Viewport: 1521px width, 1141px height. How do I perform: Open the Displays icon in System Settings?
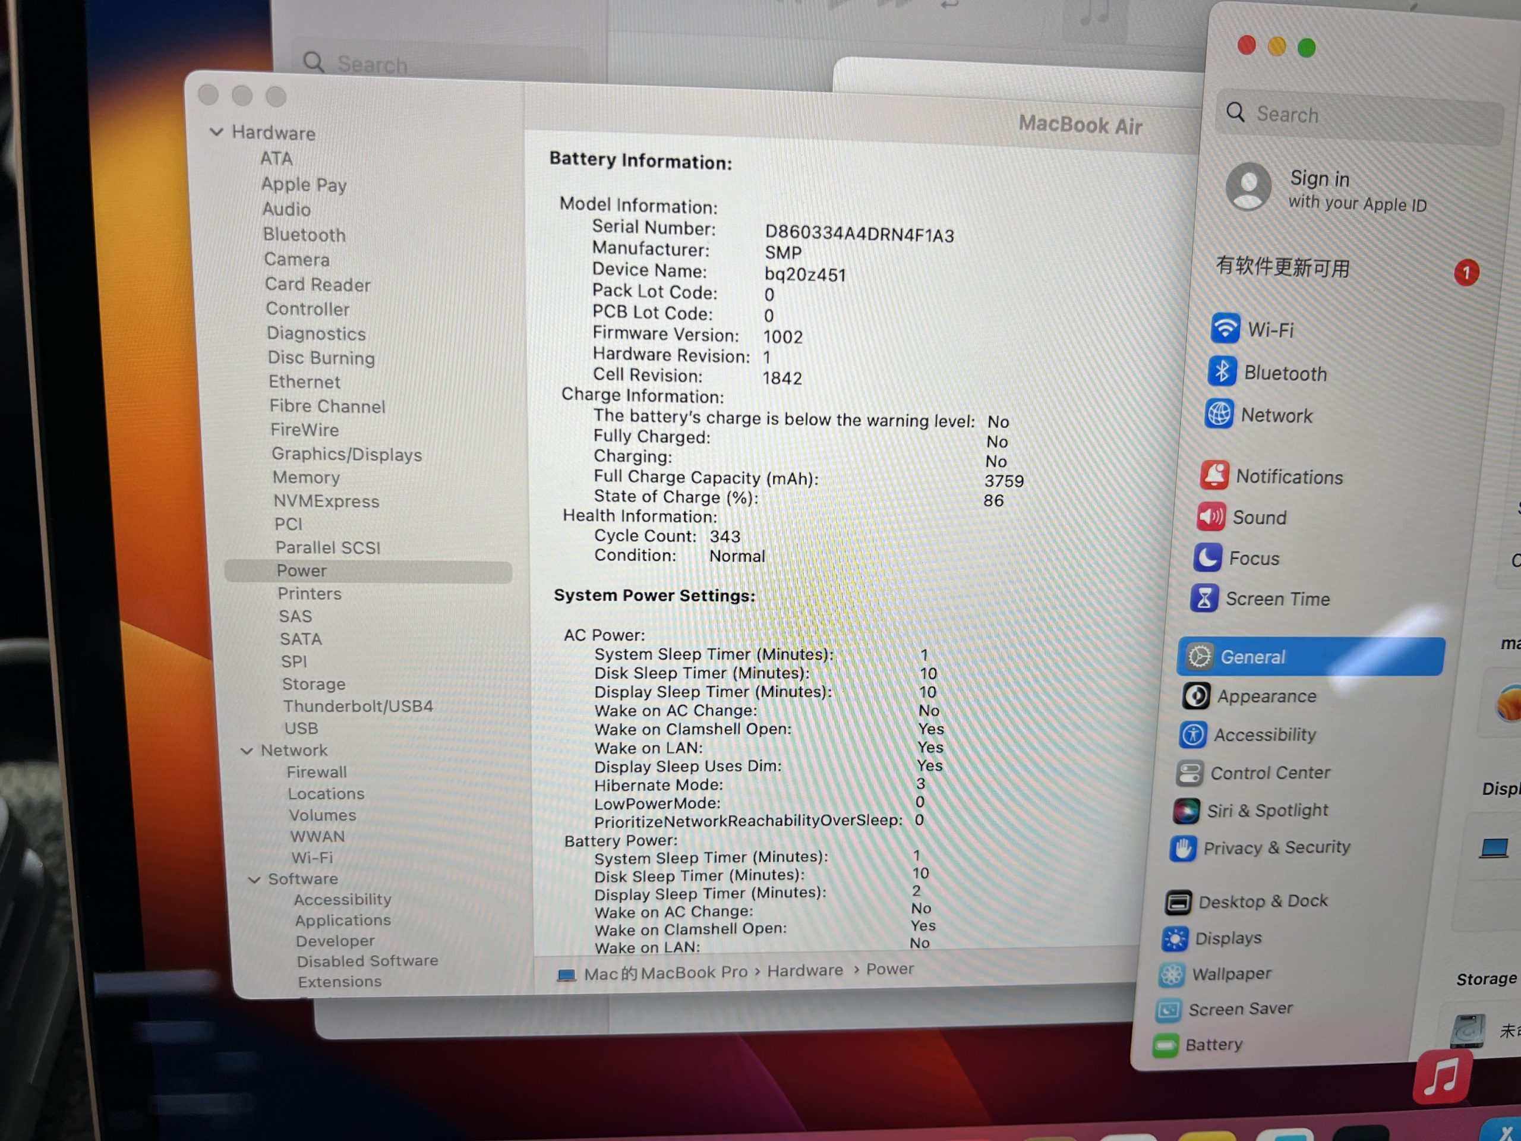point(1175,939)
